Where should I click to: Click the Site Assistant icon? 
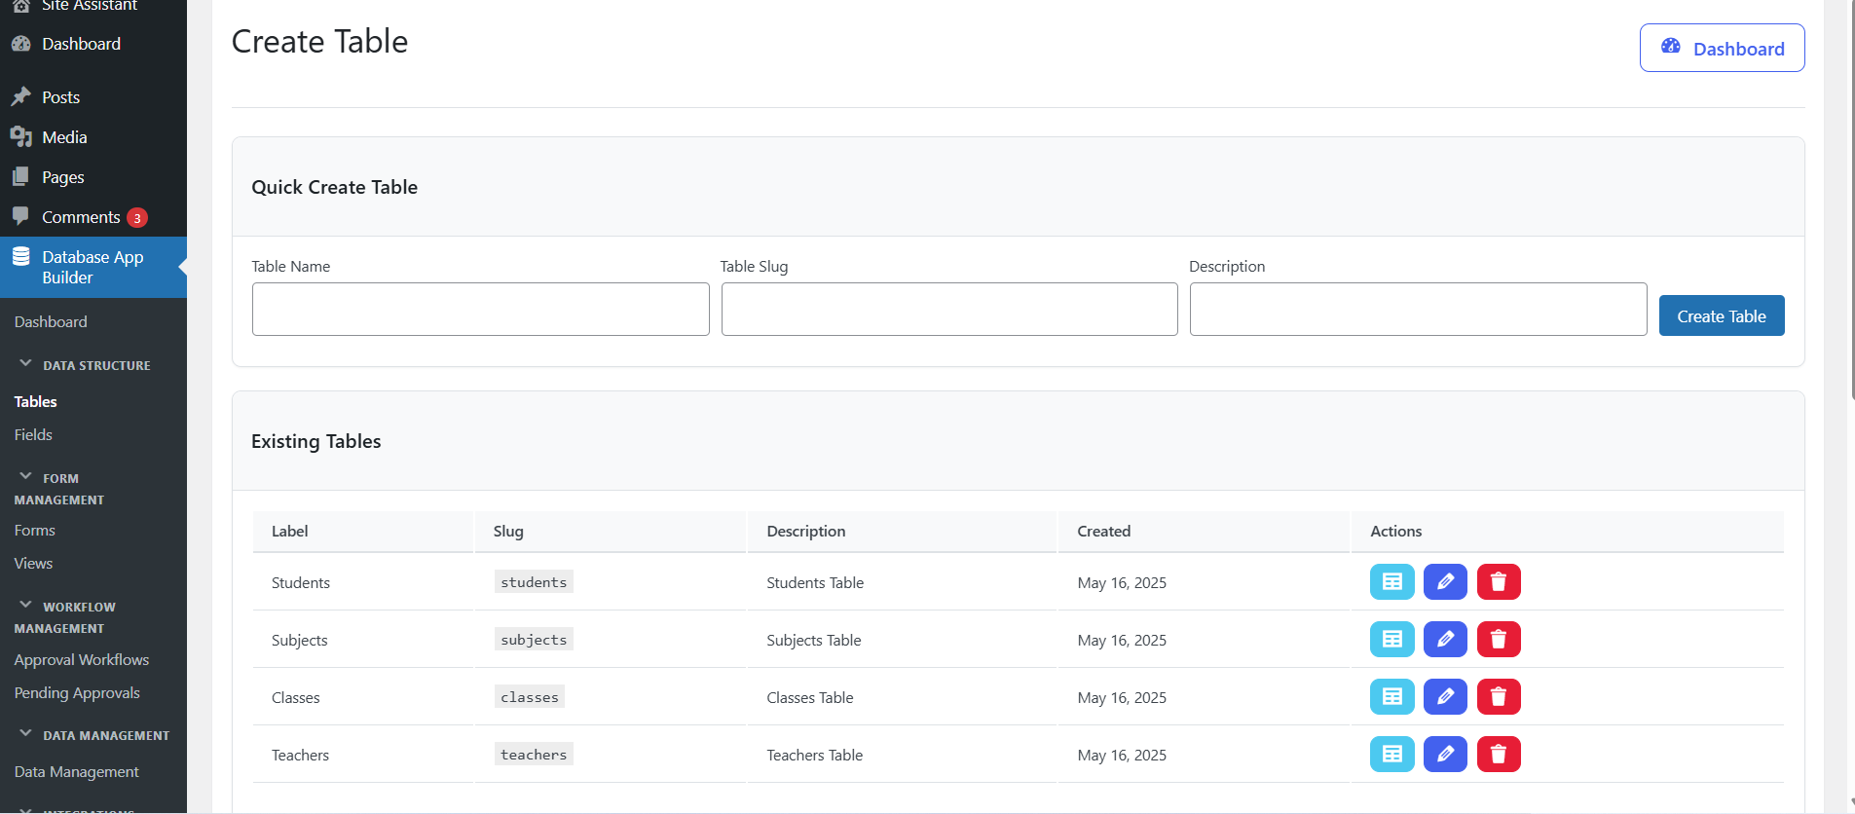20,5
